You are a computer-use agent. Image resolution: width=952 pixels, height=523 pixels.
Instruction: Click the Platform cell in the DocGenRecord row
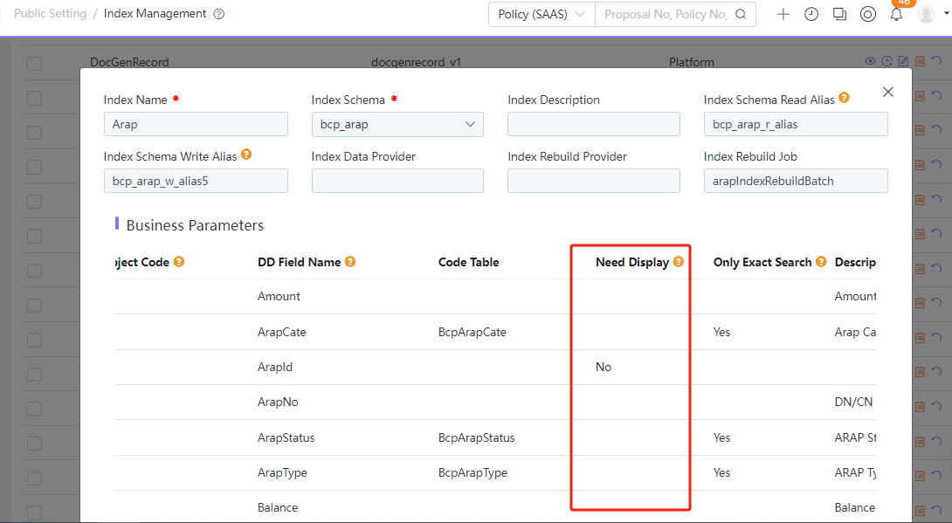tap(692, 62)
